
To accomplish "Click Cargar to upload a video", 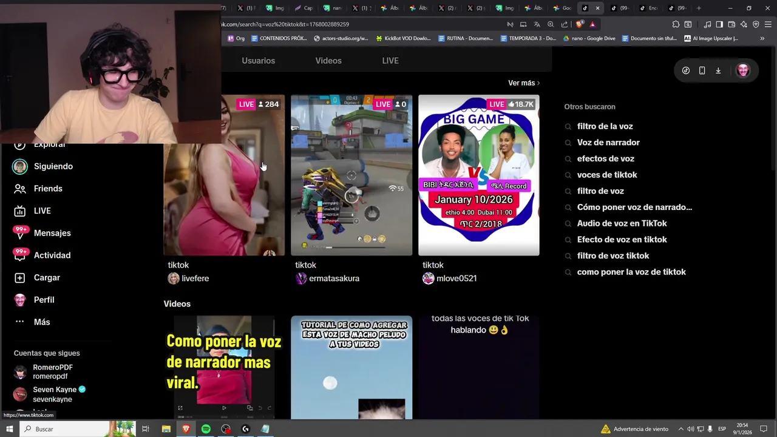I will [x=36, y=277].
